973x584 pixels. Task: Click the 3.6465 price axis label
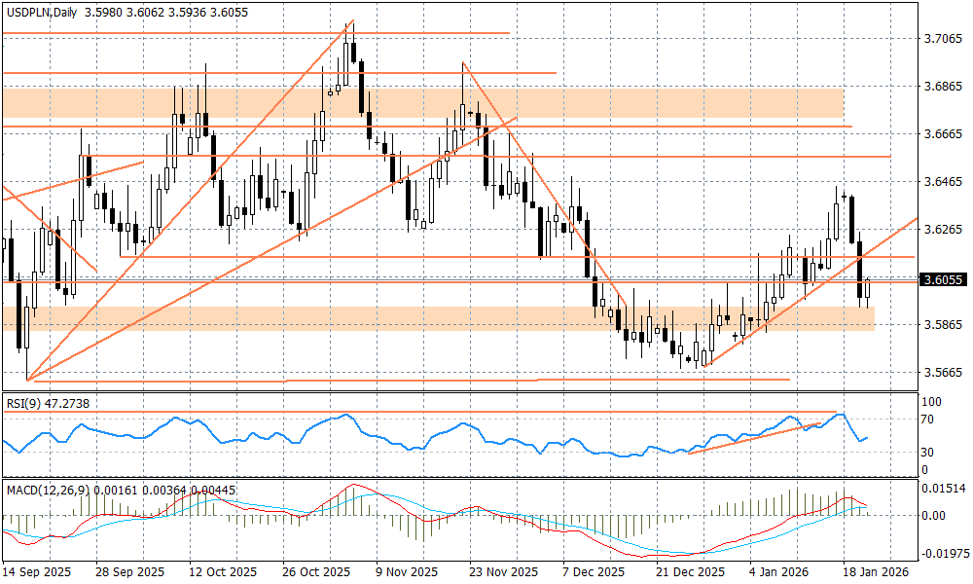tap(942, 182)
